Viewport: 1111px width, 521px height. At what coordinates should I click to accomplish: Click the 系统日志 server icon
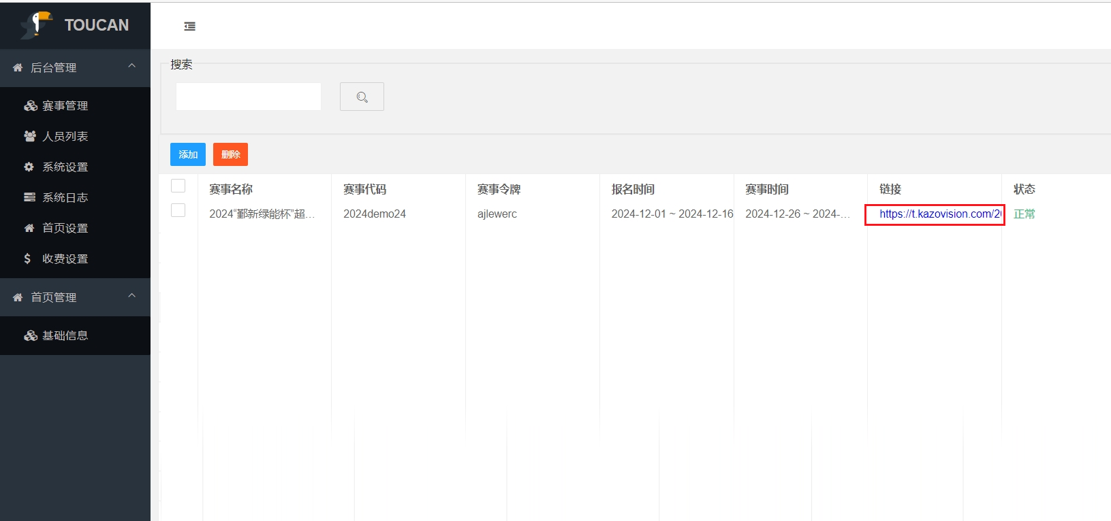click(x=29, y=198)
